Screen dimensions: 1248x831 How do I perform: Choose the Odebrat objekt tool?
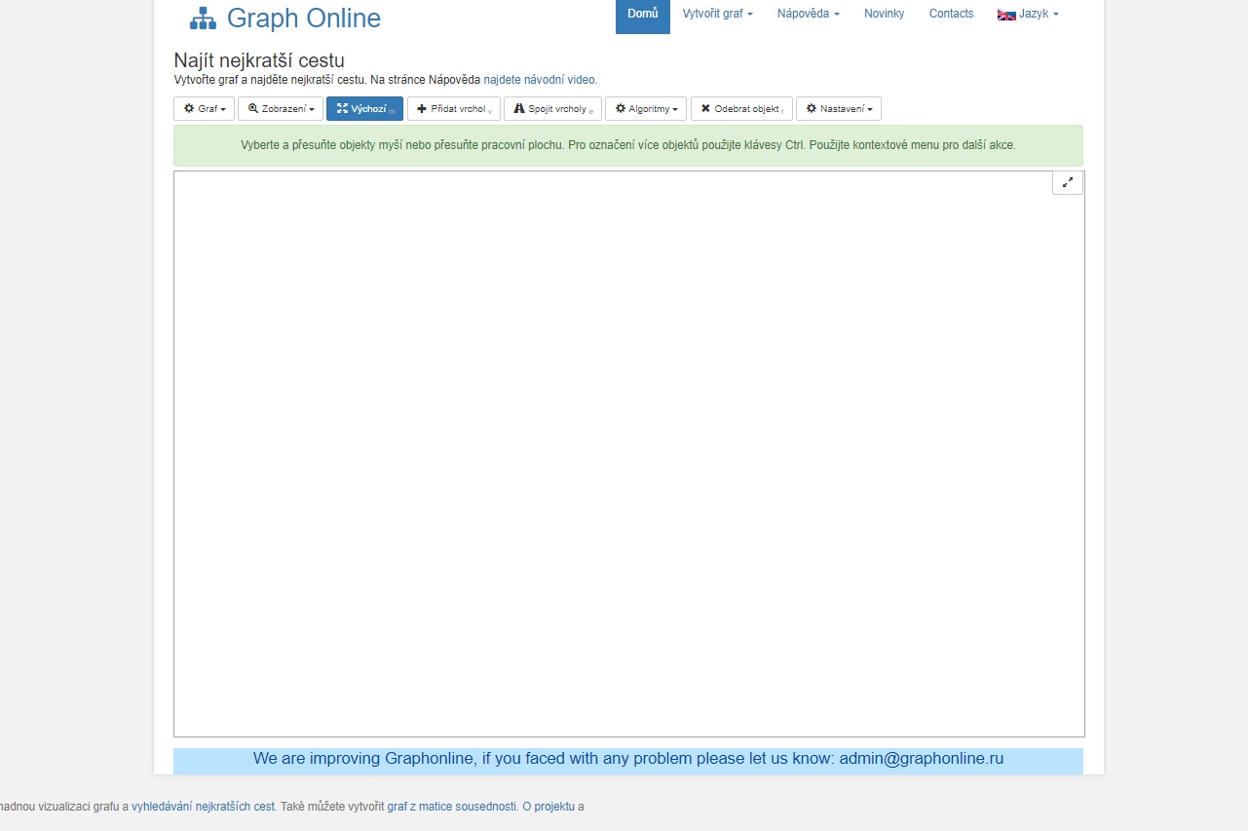[740, 109]
